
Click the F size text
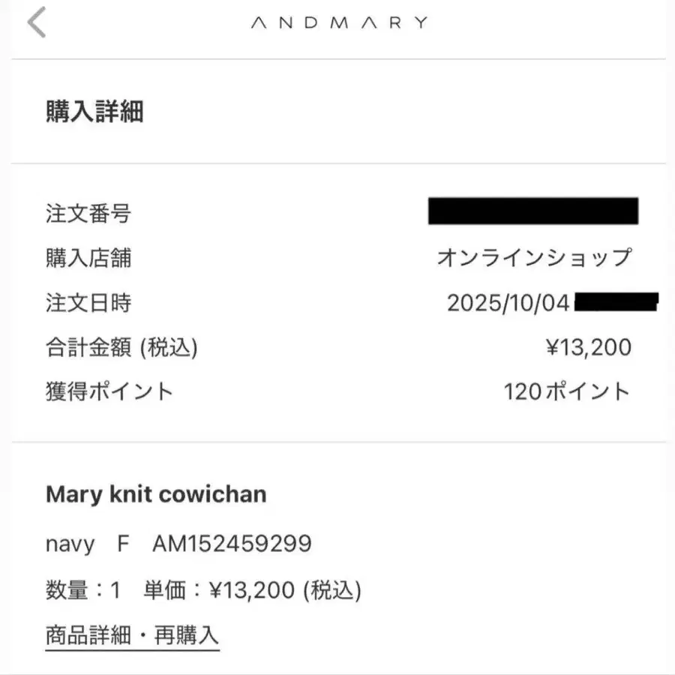coord(124,544)
